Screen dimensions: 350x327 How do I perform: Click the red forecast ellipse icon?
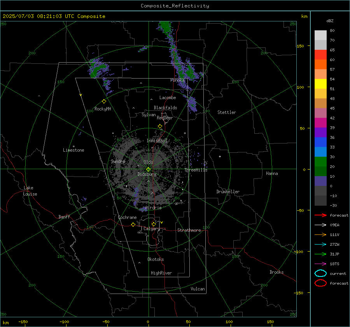coord(320,283)
